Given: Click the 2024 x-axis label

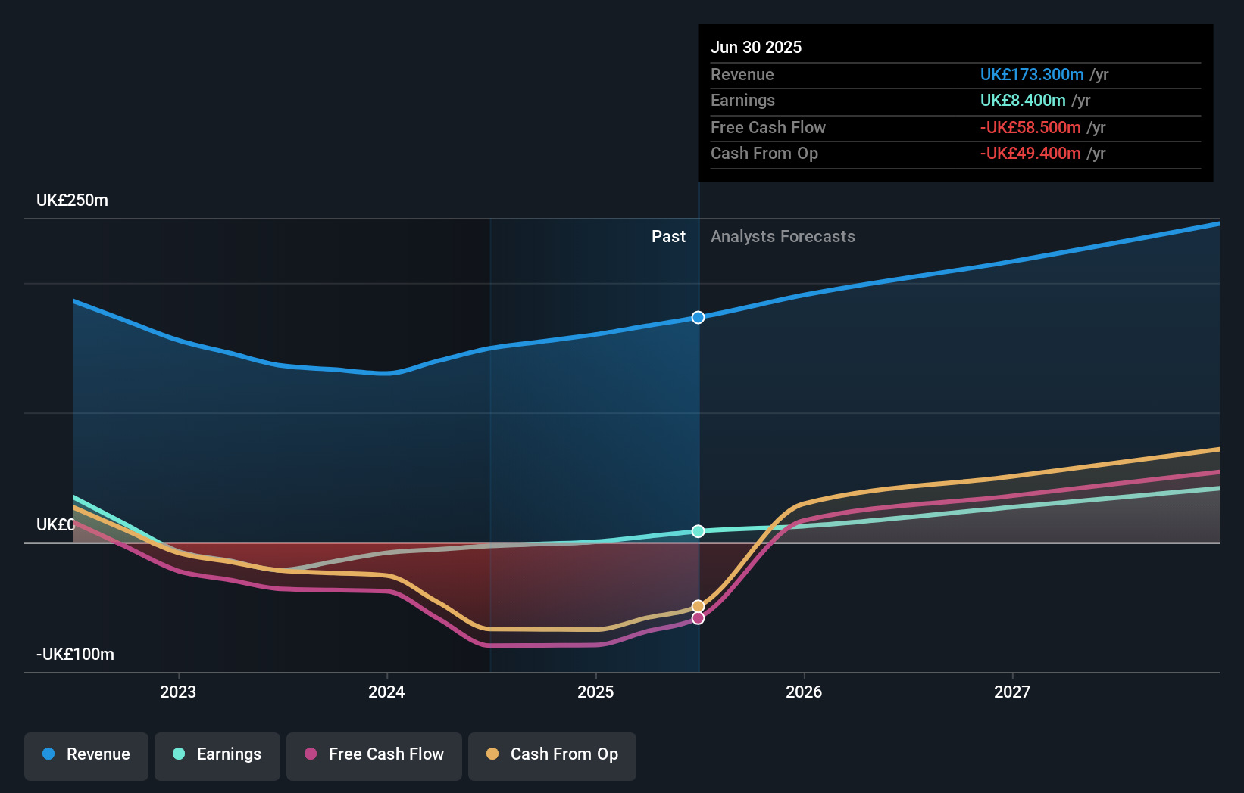Looking at the screenshot, I should [x=386, y=692].
